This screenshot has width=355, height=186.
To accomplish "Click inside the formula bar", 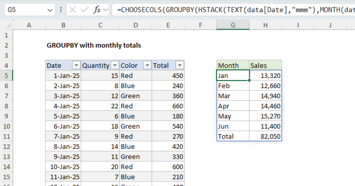I will tap(207, 9).
